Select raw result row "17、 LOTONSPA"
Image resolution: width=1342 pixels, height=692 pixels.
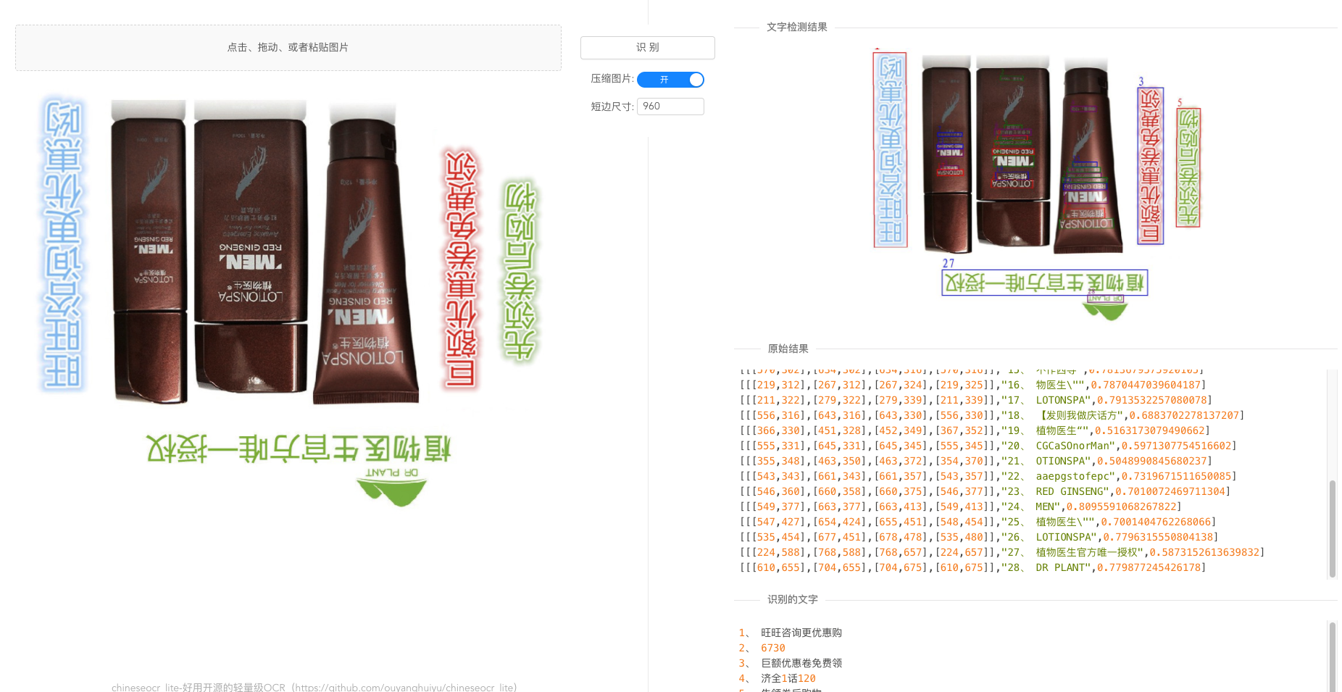pos(975,400)
